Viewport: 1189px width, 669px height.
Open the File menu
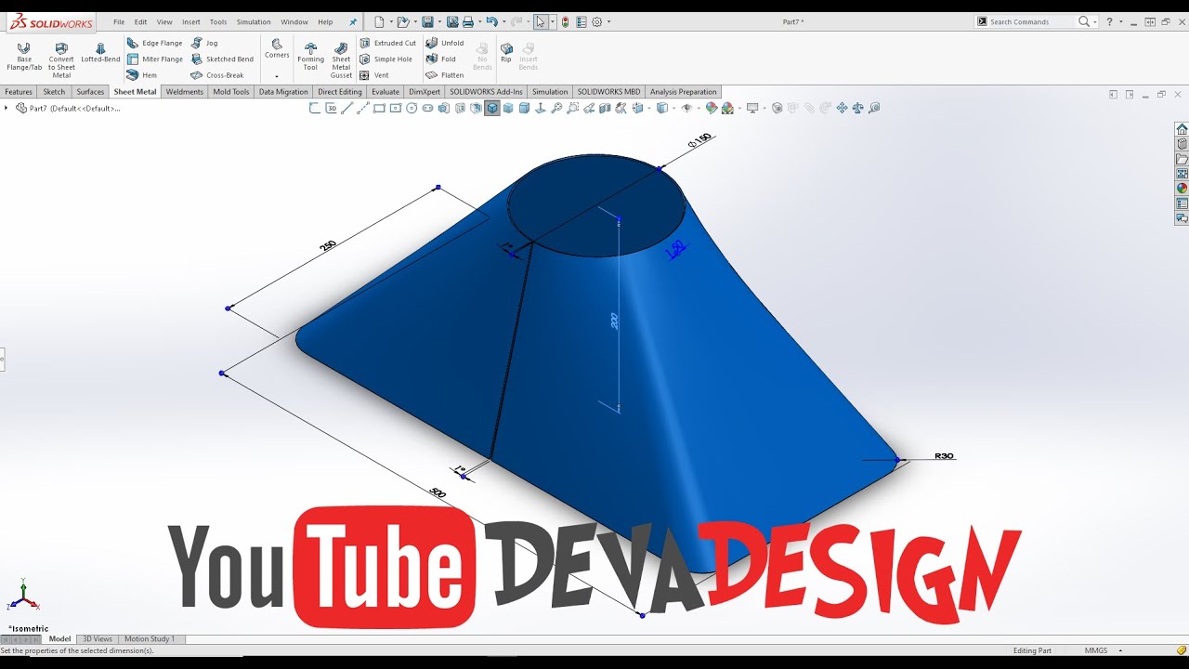[119, 21]
